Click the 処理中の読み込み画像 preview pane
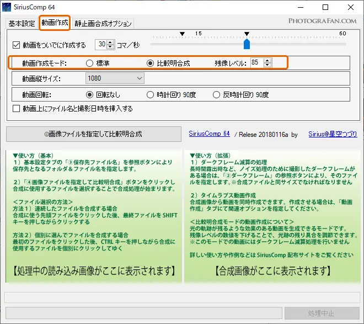Viewport: 364px width, 324px height. (x=94, y=216)
